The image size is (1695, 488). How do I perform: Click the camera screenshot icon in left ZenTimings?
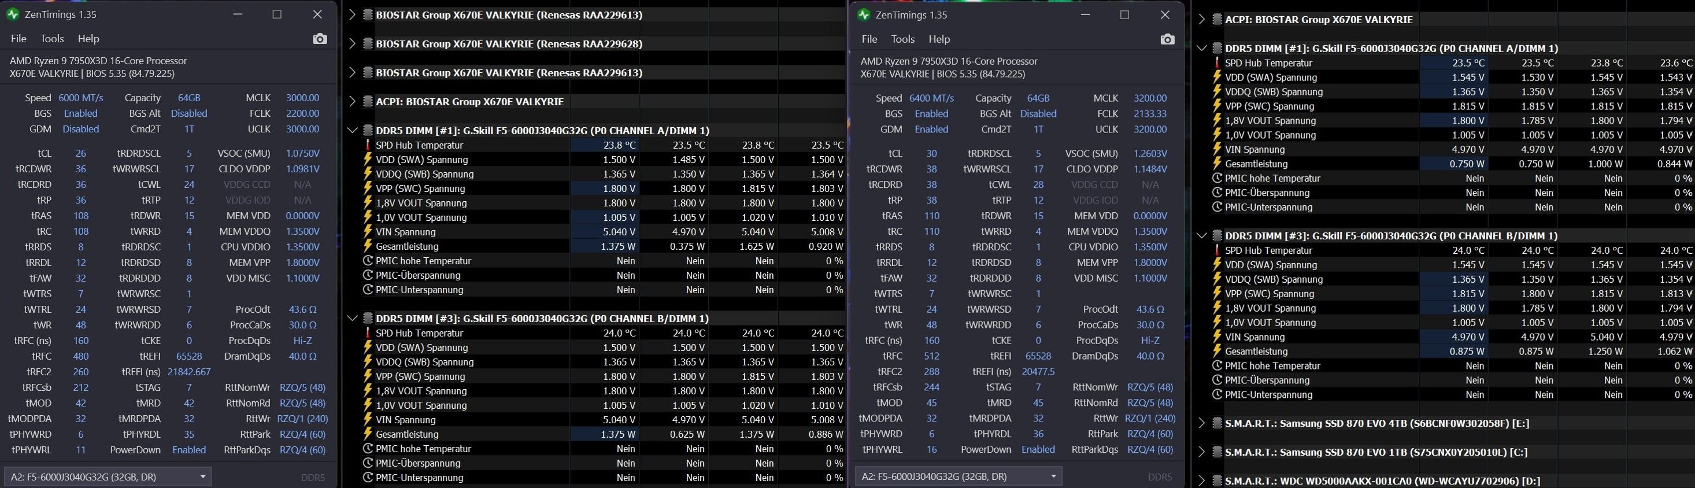coord(320,39)
